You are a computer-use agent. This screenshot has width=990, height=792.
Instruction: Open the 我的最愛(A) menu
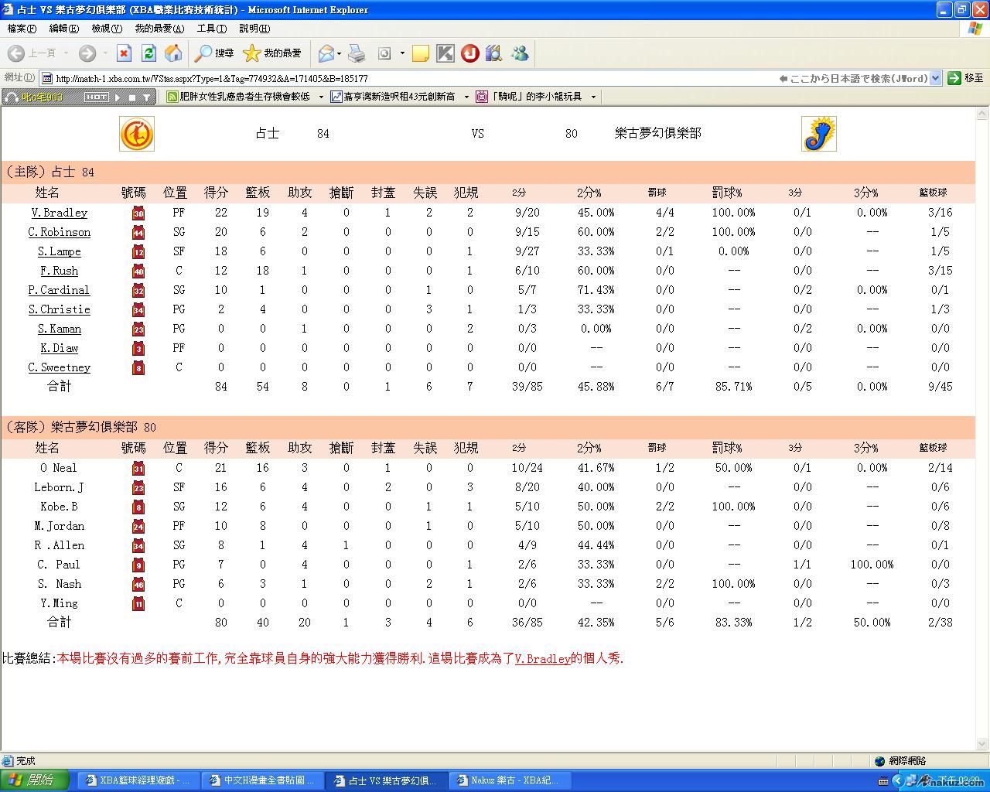coord(159,29)
